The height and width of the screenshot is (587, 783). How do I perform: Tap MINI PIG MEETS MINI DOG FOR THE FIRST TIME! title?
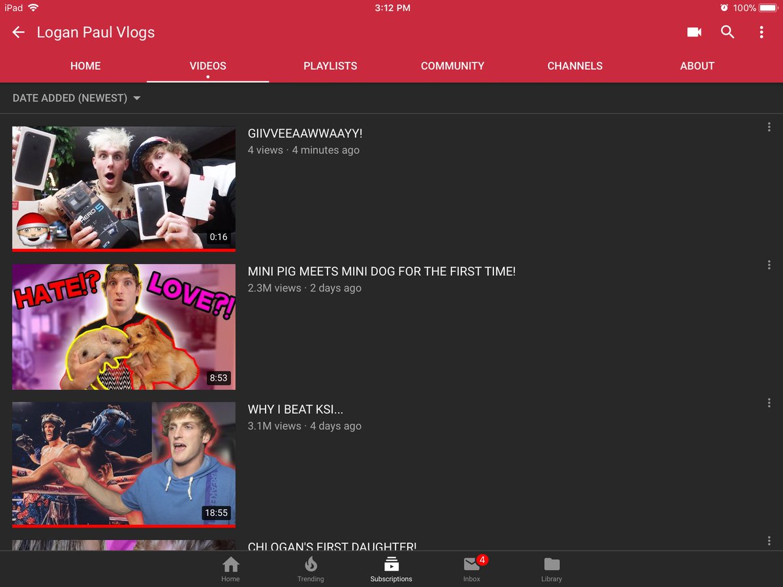pyautogui.click(x=382, y=271)
